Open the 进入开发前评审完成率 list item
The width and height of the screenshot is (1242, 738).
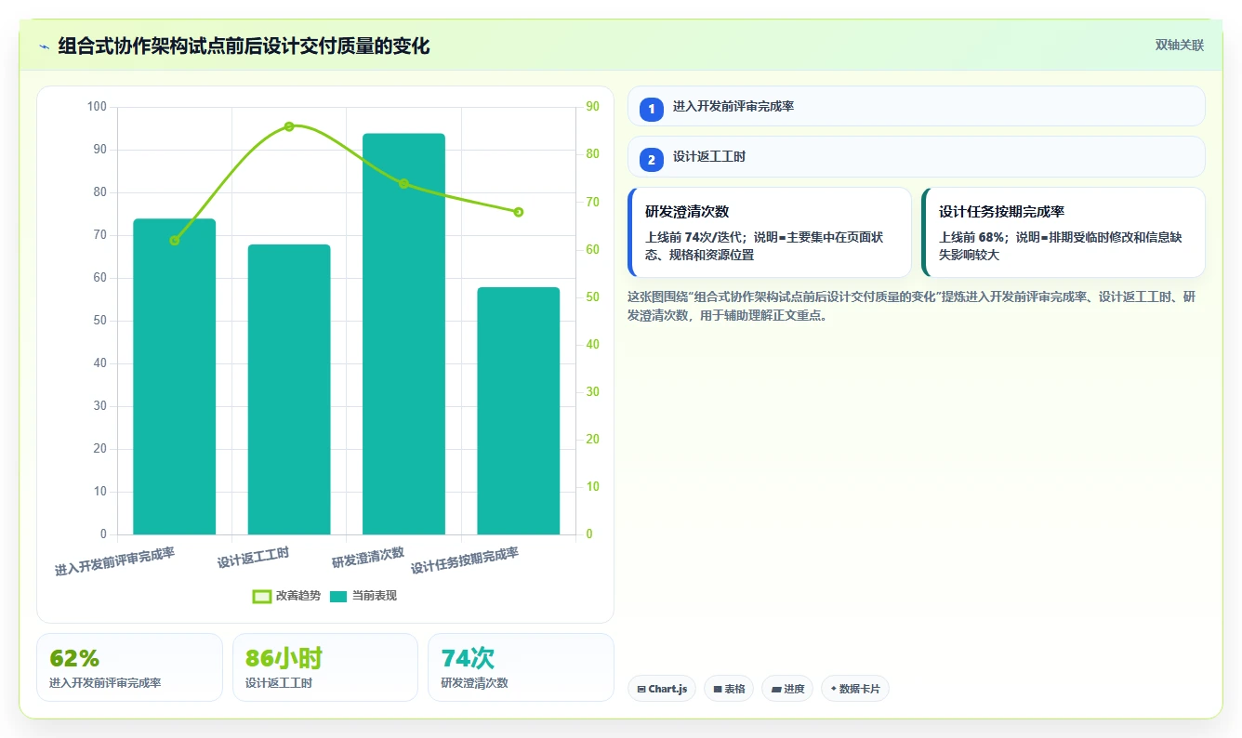coord(916,106)
